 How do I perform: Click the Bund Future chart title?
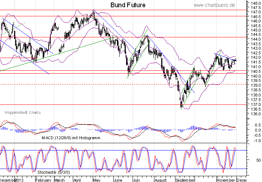click(x=128, y=5)
